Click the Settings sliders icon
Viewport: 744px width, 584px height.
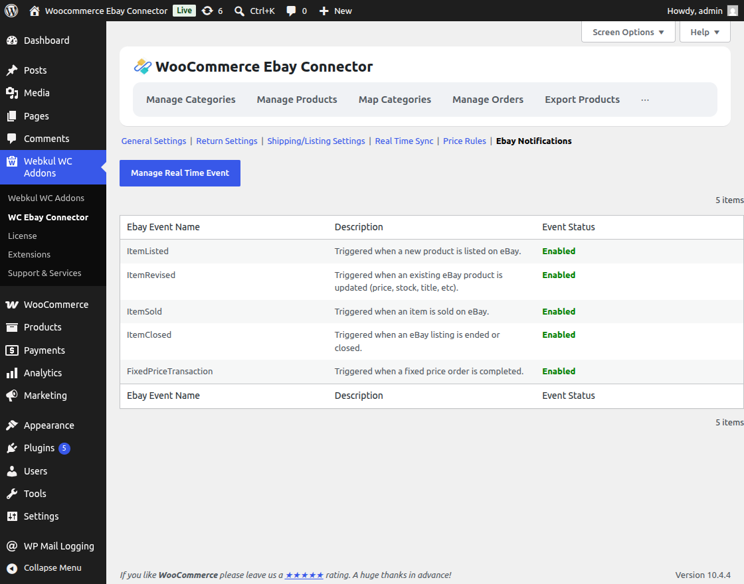[12, 516]
